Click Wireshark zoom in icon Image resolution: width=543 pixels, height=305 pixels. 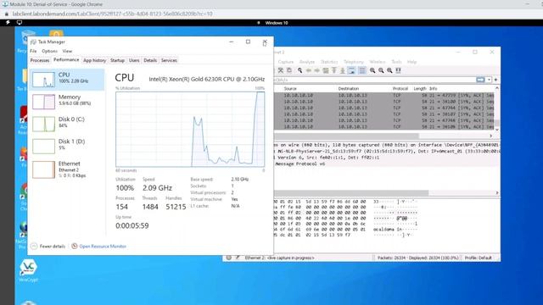click(372, 70)
